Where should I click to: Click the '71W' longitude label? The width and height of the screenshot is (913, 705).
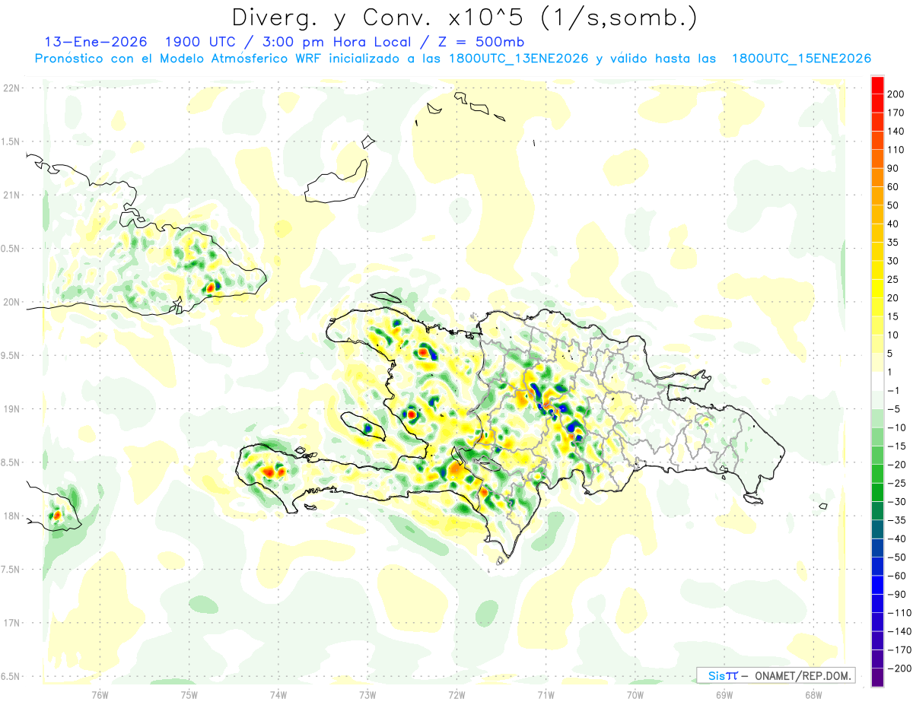546,695
